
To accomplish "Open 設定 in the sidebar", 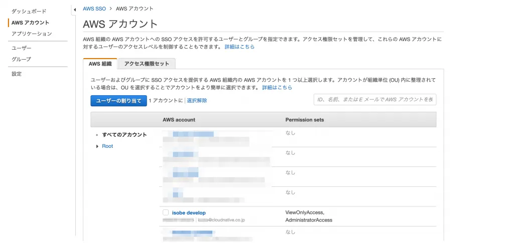I will point(17,74).
